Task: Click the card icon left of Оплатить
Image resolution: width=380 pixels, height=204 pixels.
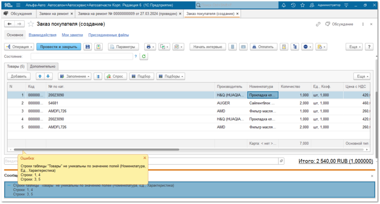Action: (x=243, y=47)
